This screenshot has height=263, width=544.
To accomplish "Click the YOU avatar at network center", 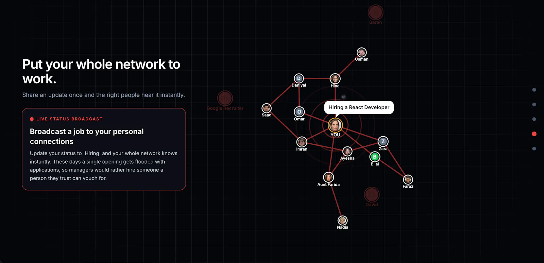I will tap(335, 125).
